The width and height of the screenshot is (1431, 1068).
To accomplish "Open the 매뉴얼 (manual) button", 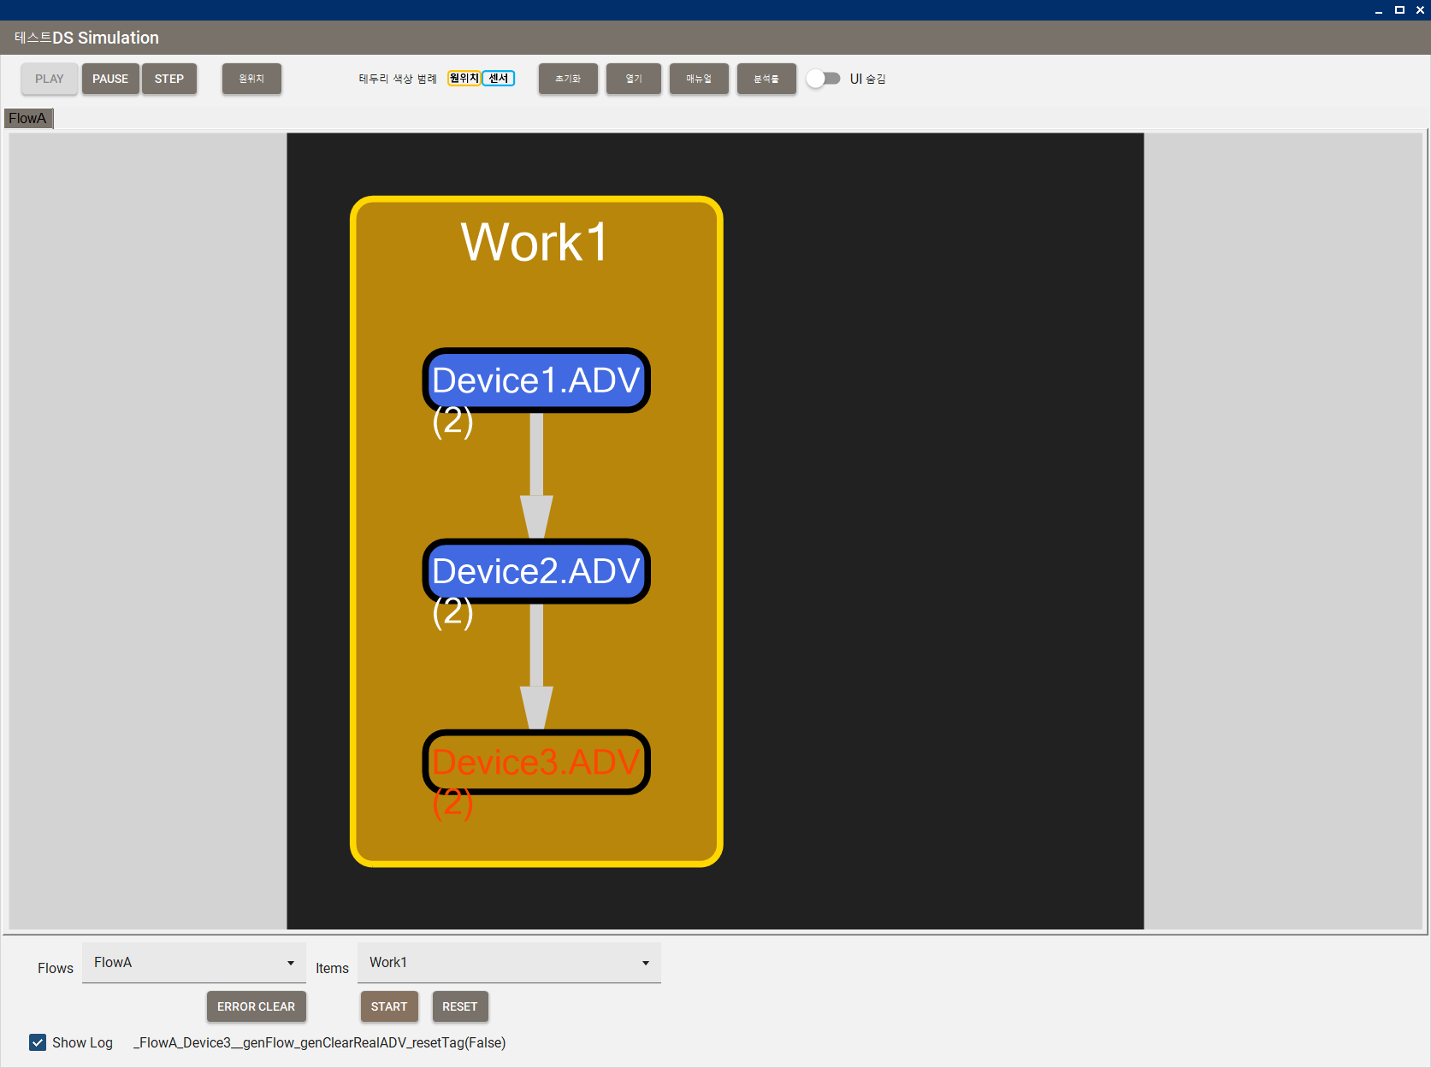I will [698, 79].
